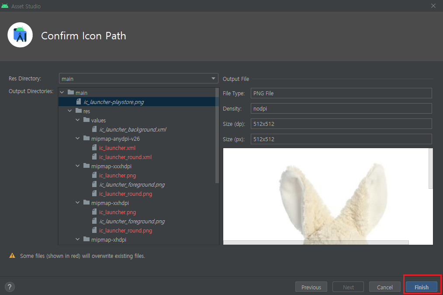Click the File Type field
This screenshot has height=295, width=443.
tap(341, 93)
